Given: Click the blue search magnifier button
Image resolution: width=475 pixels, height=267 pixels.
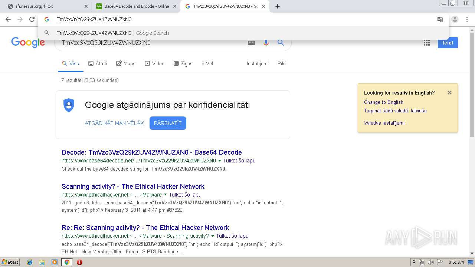Looking at the screenshot, I should (x=281, y=43).
